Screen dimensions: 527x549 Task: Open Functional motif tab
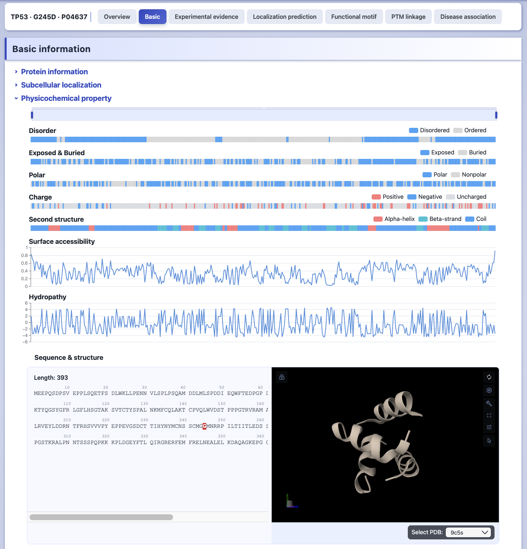tap(354, 17)
